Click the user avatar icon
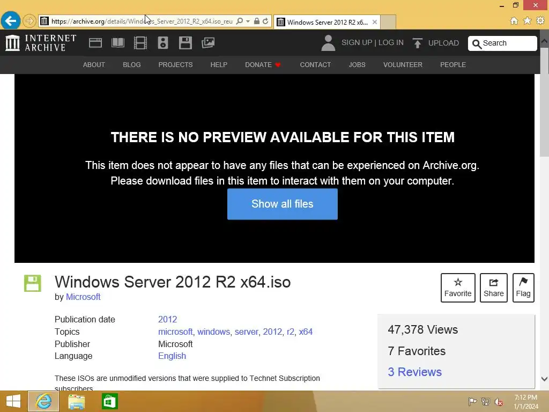The height and width of the screenshot is (412, 549). (x=328, y=43)
